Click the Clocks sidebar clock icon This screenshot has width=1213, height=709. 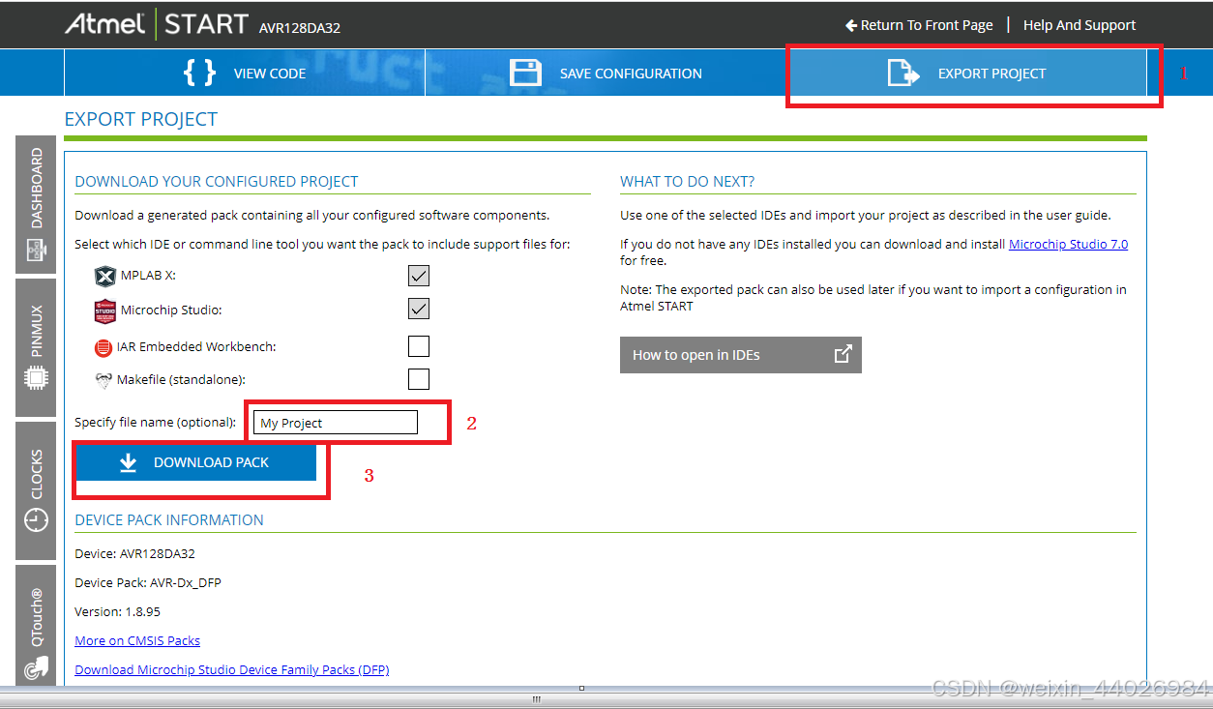(x=36, y=519)
